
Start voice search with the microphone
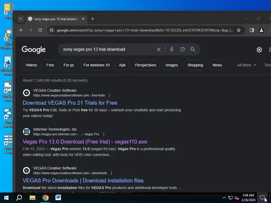tap(171, 49)
